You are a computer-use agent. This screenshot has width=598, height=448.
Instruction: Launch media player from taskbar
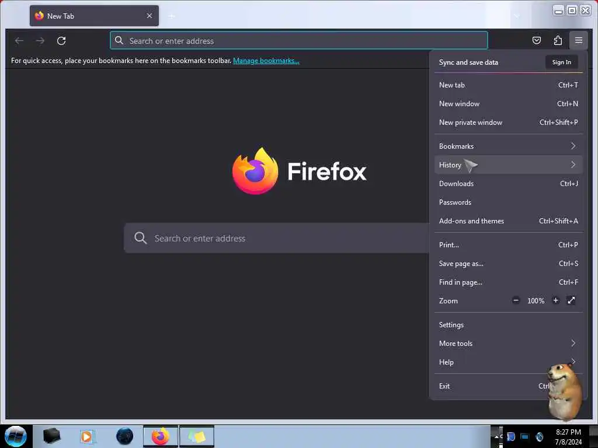tap(86, 436)
